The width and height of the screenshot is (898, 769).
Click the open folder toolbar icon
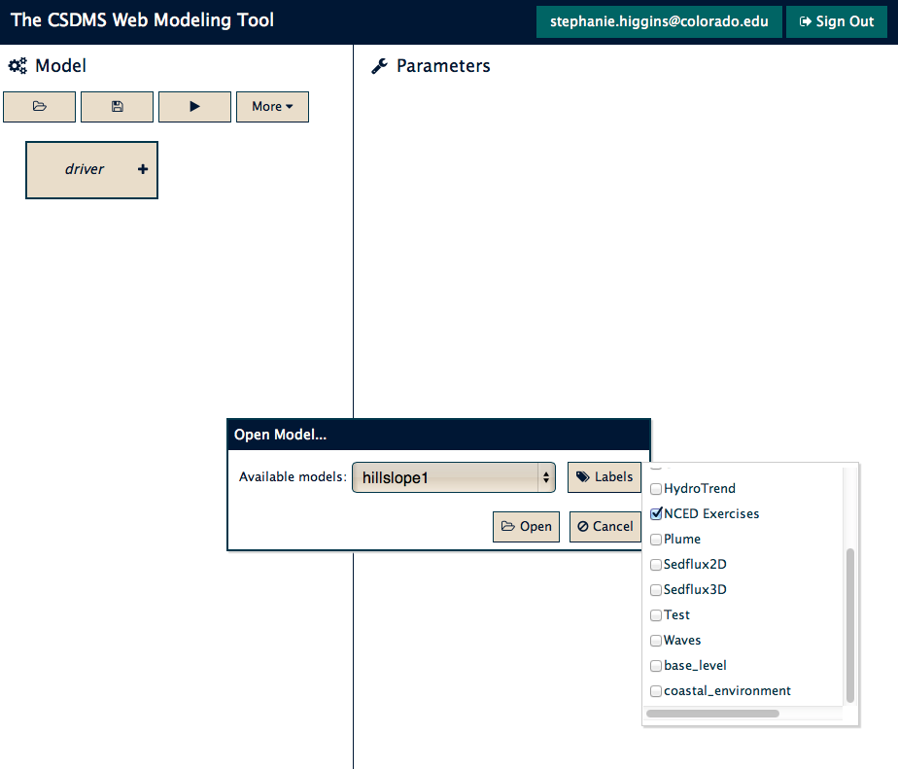click(39, 107)
